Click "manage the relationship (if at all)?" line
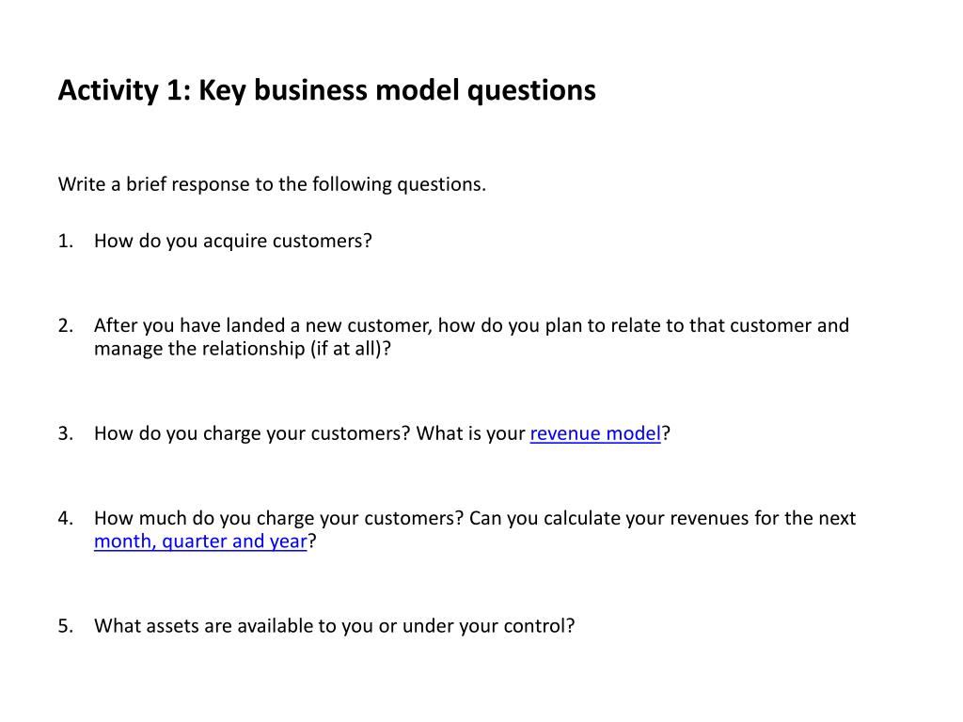 point(243,350)
